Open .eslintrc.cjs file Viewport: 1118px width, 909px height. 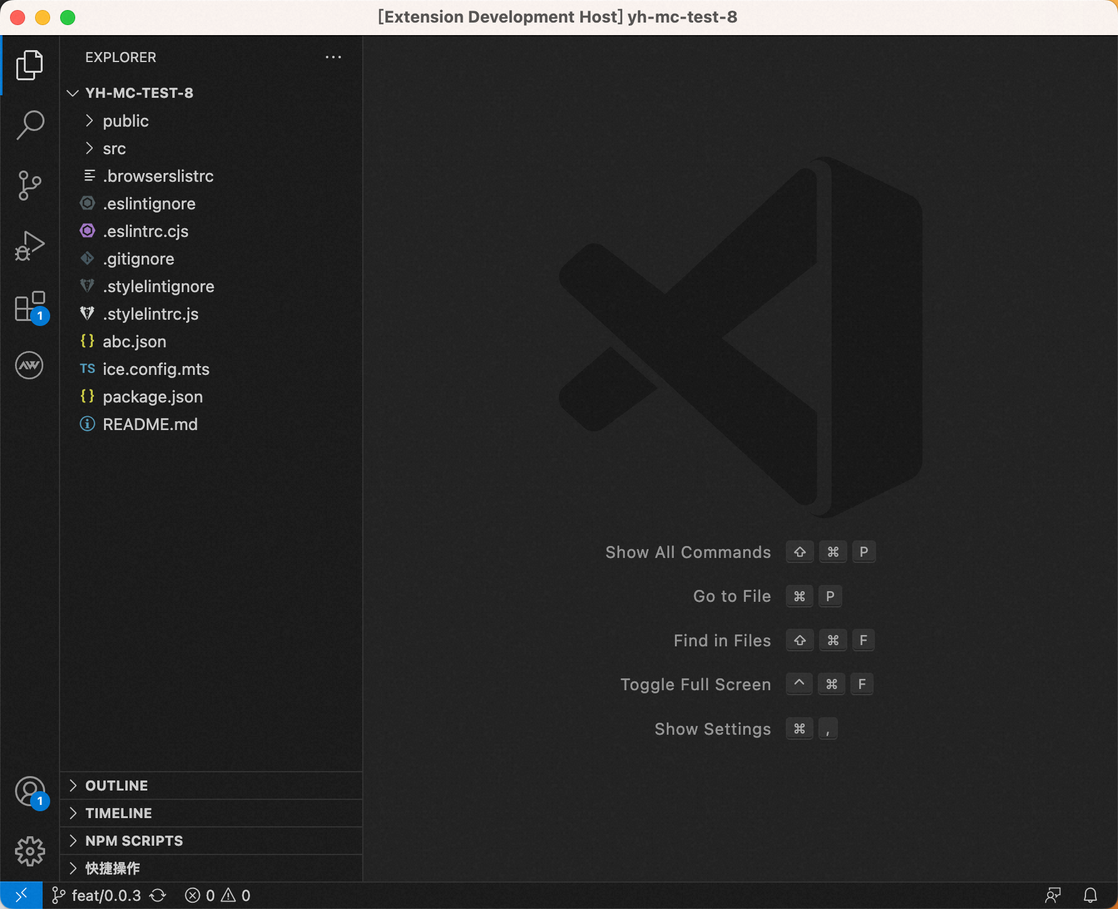coord(211,231)
